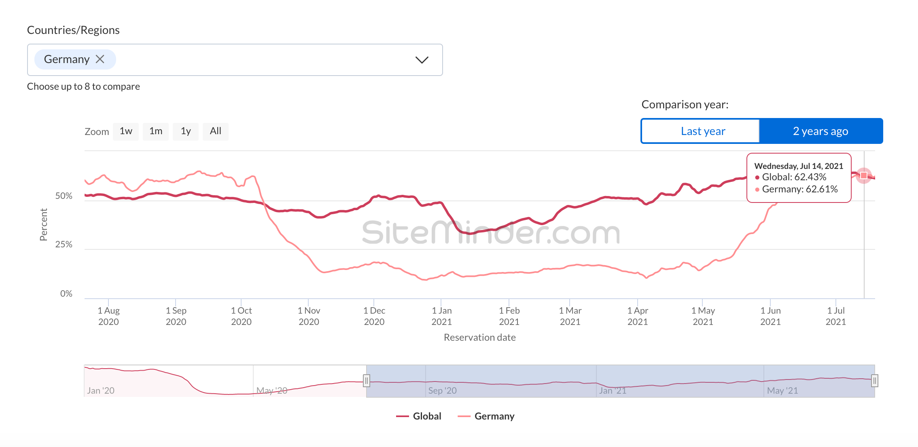Click the 1 Apr 2021 axis label
Viewport: 918px width, 447px height.
point(638,316)
